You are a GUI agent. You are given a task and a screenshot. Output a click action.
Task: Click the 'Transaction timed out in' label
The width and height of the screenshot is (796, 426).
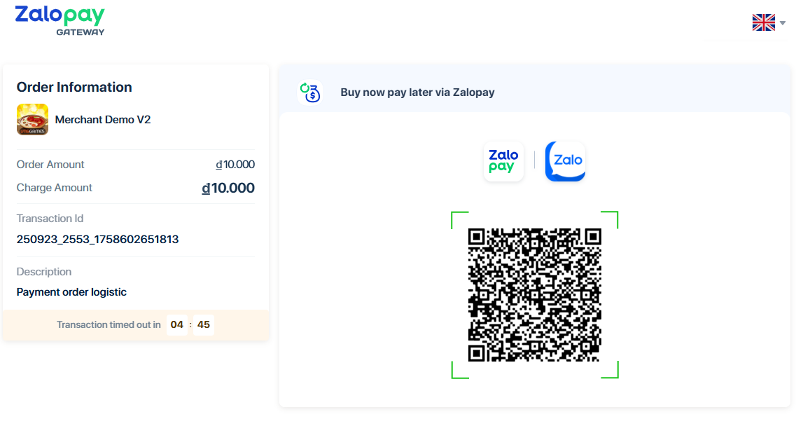(x=109, y=325)
